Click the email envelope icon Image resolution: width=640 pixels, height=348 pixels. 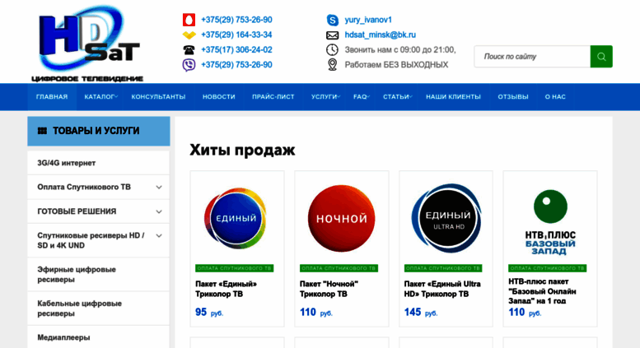332,35
